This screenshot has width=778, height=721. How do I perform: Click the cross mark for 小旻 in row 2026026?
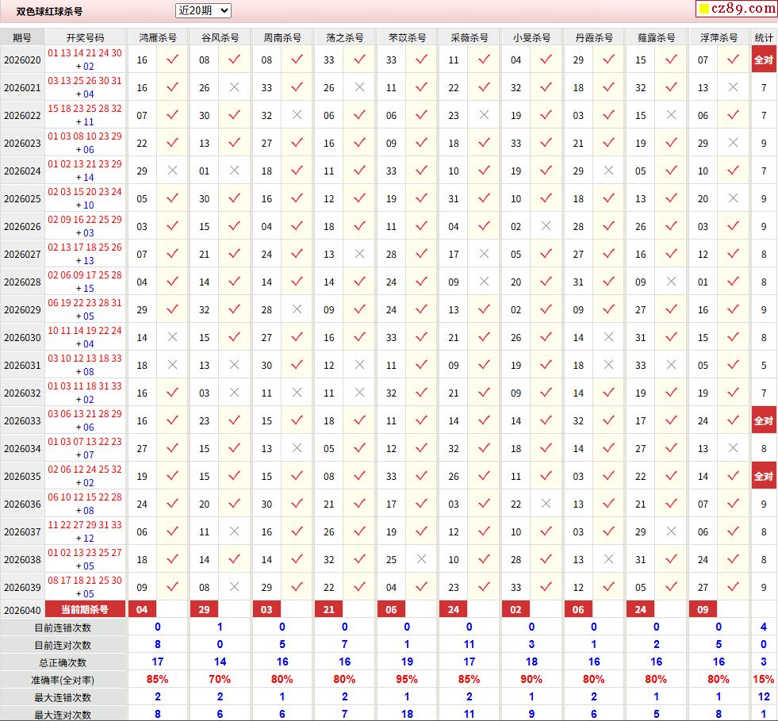[546, 226]
